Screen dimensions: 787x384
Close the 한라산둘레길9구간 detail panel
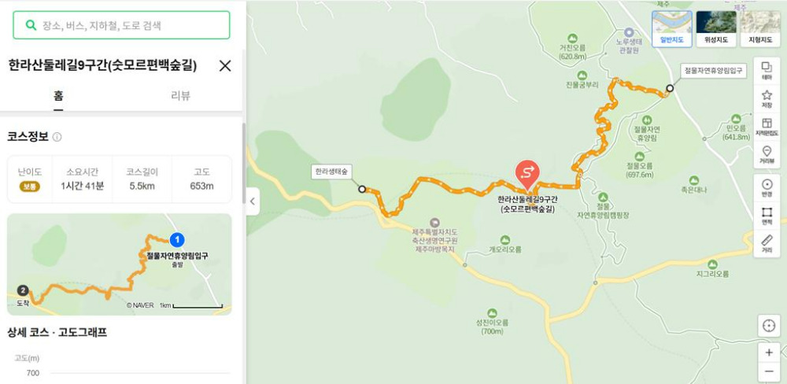coord(225,66)
